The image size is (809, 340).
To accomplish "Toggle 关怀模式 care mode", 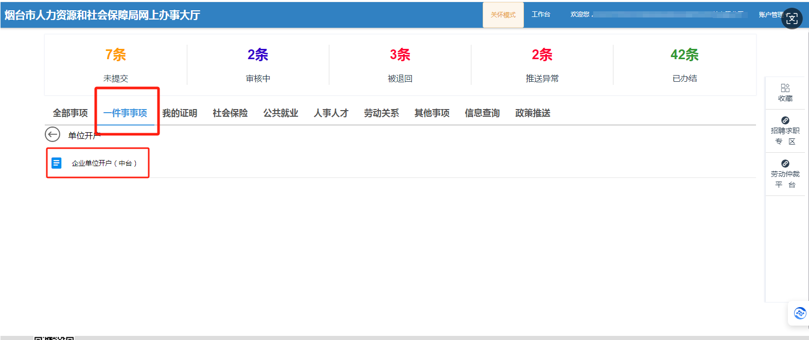I will [x=503, y=15].
